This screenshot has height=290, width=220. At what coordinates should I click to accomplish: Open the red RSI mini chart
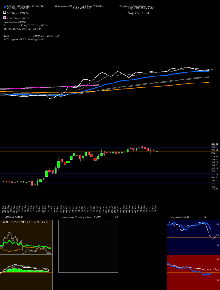(193, 272)
